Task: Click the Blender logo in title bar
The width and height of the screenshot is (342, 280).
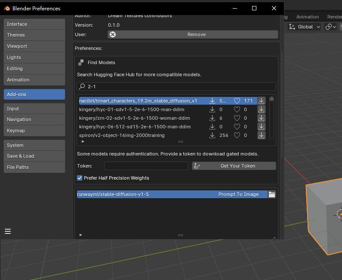Action: [7, 8]
